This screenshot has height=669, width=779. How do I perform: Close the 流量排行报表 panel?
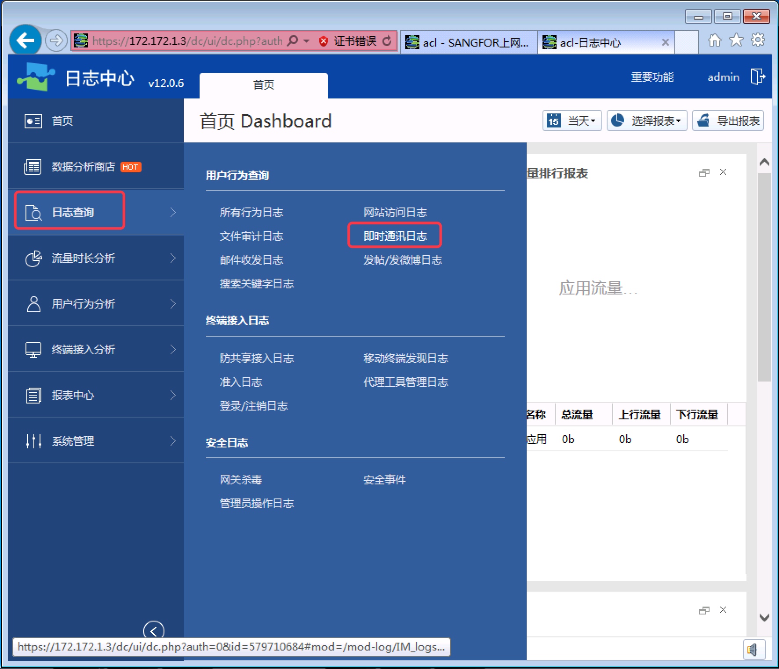(x=723, y=172)
